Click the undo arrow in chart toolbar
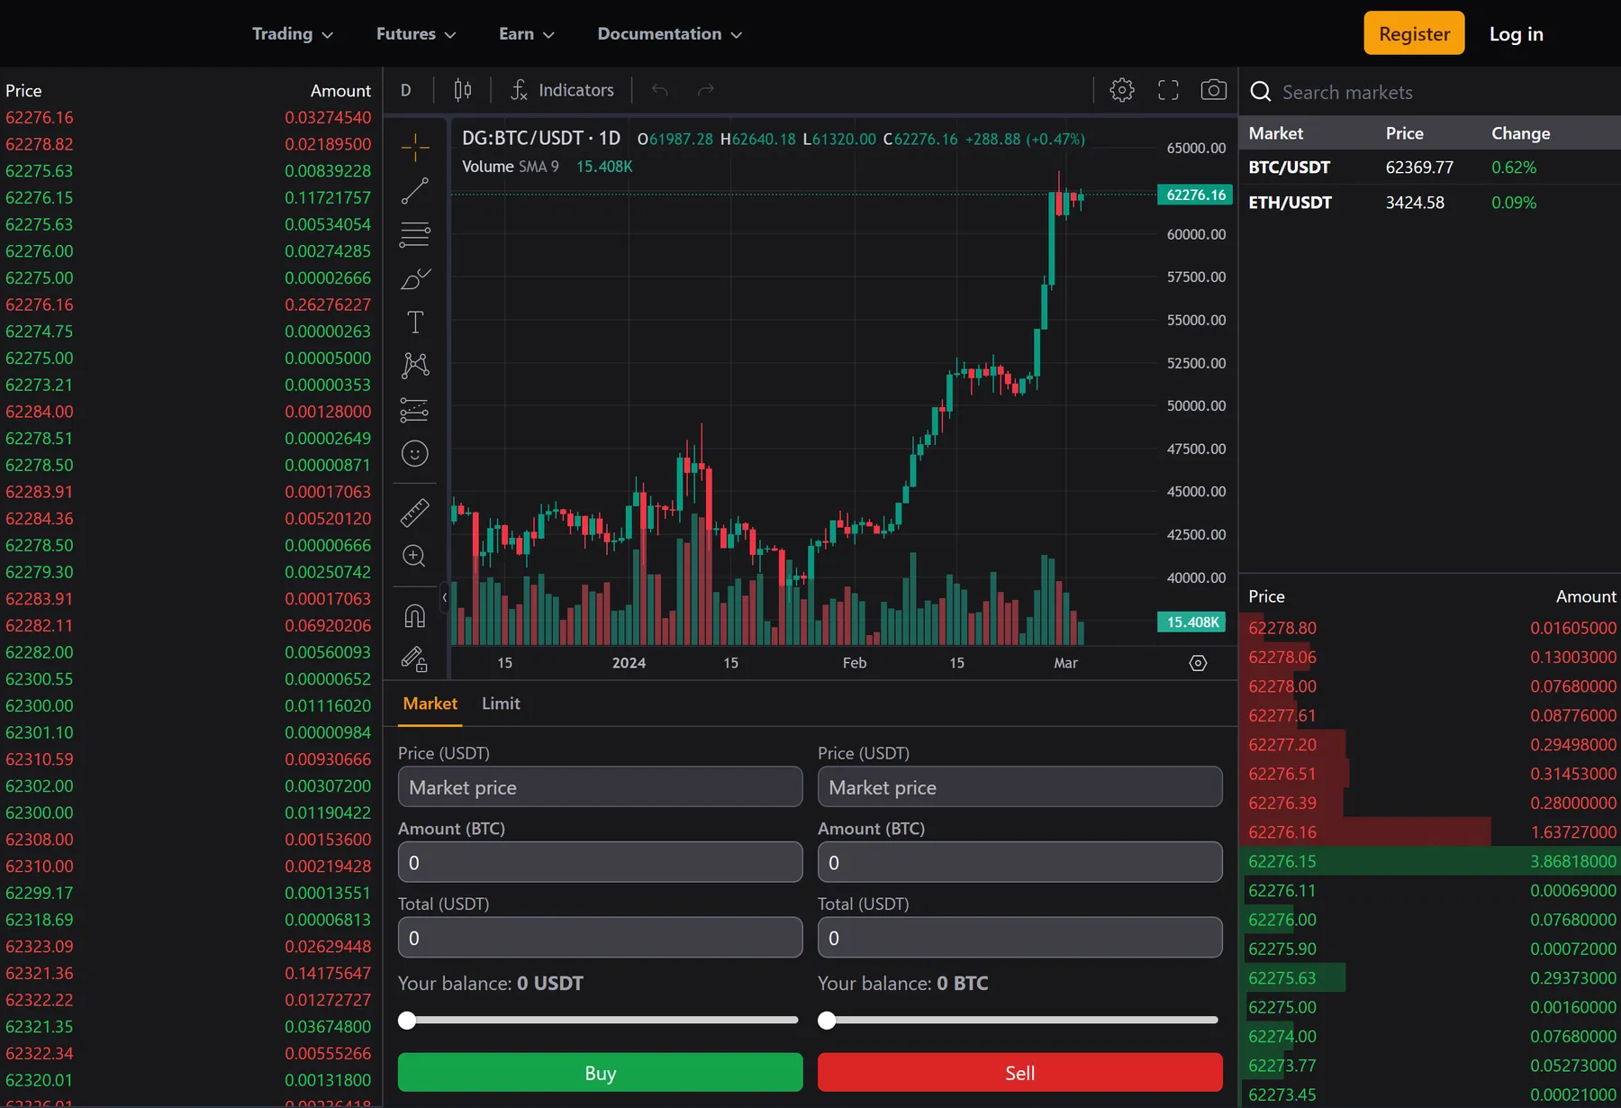1621x1108 pixels. pyautogui.click(x=660, y=90)
